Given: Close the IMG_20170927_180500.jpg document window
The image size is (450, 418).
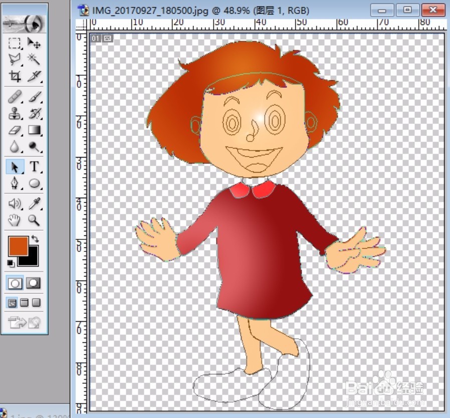Looking at the screenshot, I should [433, 11].
